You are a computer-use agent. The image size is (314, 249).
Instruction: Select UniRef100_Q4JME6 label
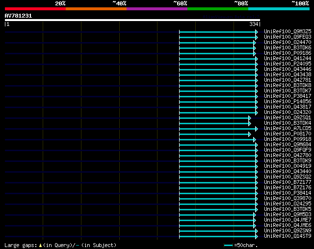click(288, 226)
